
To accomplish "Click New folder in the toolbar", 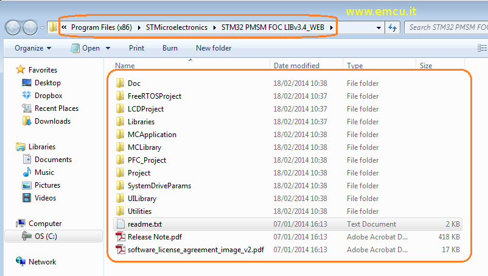I will [214, 48].
